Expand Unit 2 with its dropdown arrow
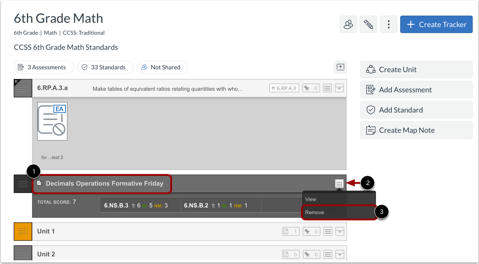The height and width of the screenshot is (264, 479). click(340, 254)
